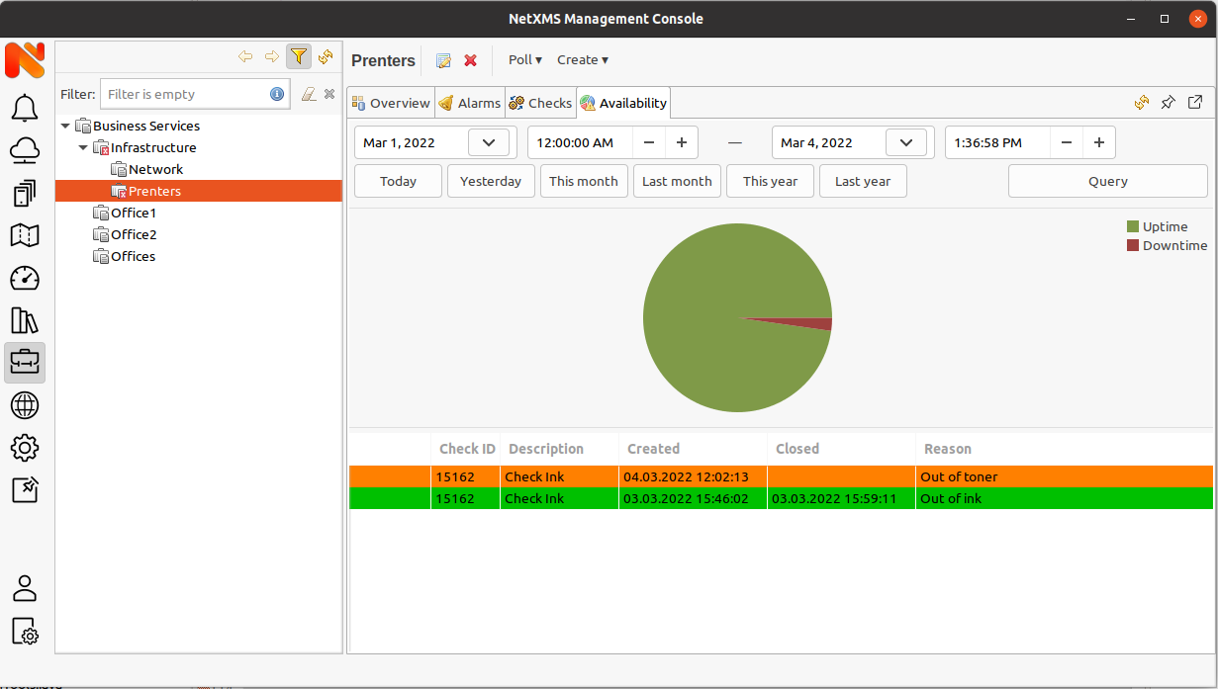Delete the Prenters object
The image size is (1218, 689).
coord(470,60)
